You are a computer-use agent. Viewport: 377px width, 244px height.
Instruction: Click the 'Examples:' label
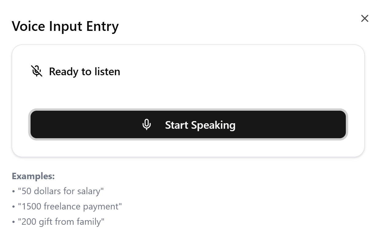click(x=33, y=176)
